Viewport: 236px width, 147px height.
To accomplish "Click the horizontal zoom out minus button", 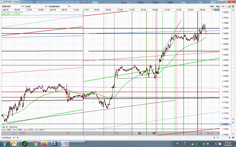I will click(x=218, y=138).
